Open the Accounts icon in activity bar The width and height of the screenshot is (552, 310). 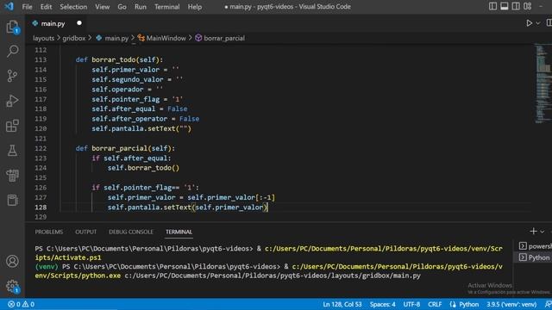point(12,261)
